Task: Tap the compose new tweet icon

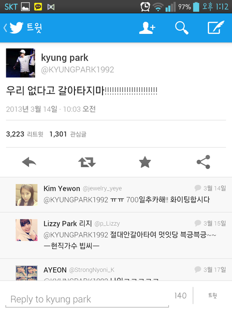Action: [216, 27]
